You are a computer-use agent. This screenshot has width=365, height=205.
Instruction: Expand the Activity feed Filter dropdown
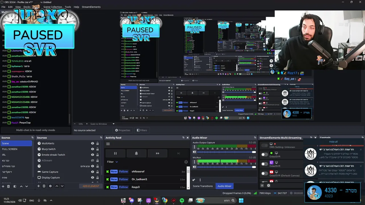pyautogui.click(x=112, y=162)
